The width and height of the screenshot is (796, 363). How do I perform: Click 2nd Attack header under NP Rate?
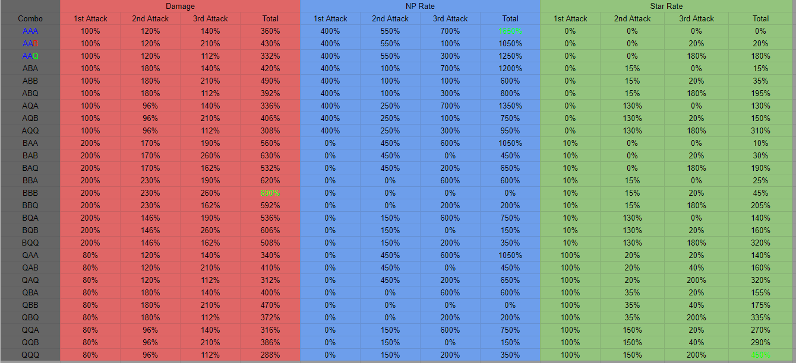point(390,18)
